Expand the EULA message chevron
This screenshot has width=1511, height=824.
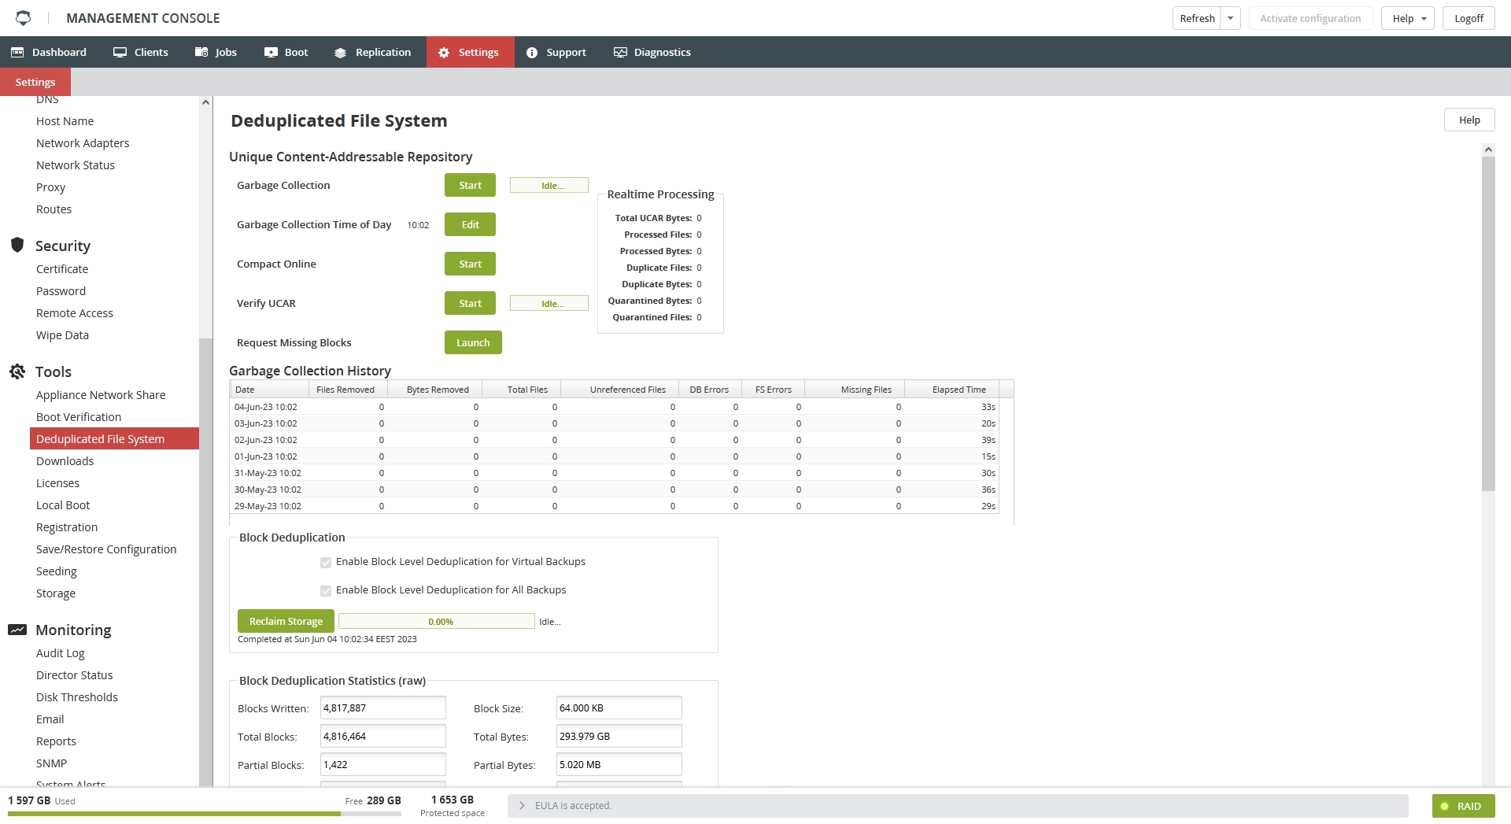coord(521,805)
